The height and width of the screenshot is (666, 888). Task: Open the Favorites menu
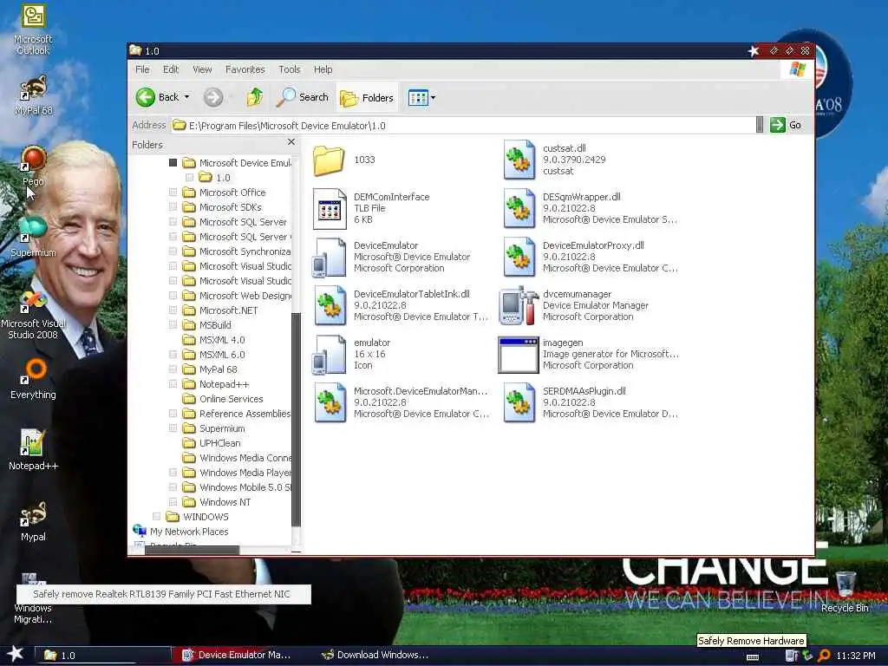[x=245, y=69]
